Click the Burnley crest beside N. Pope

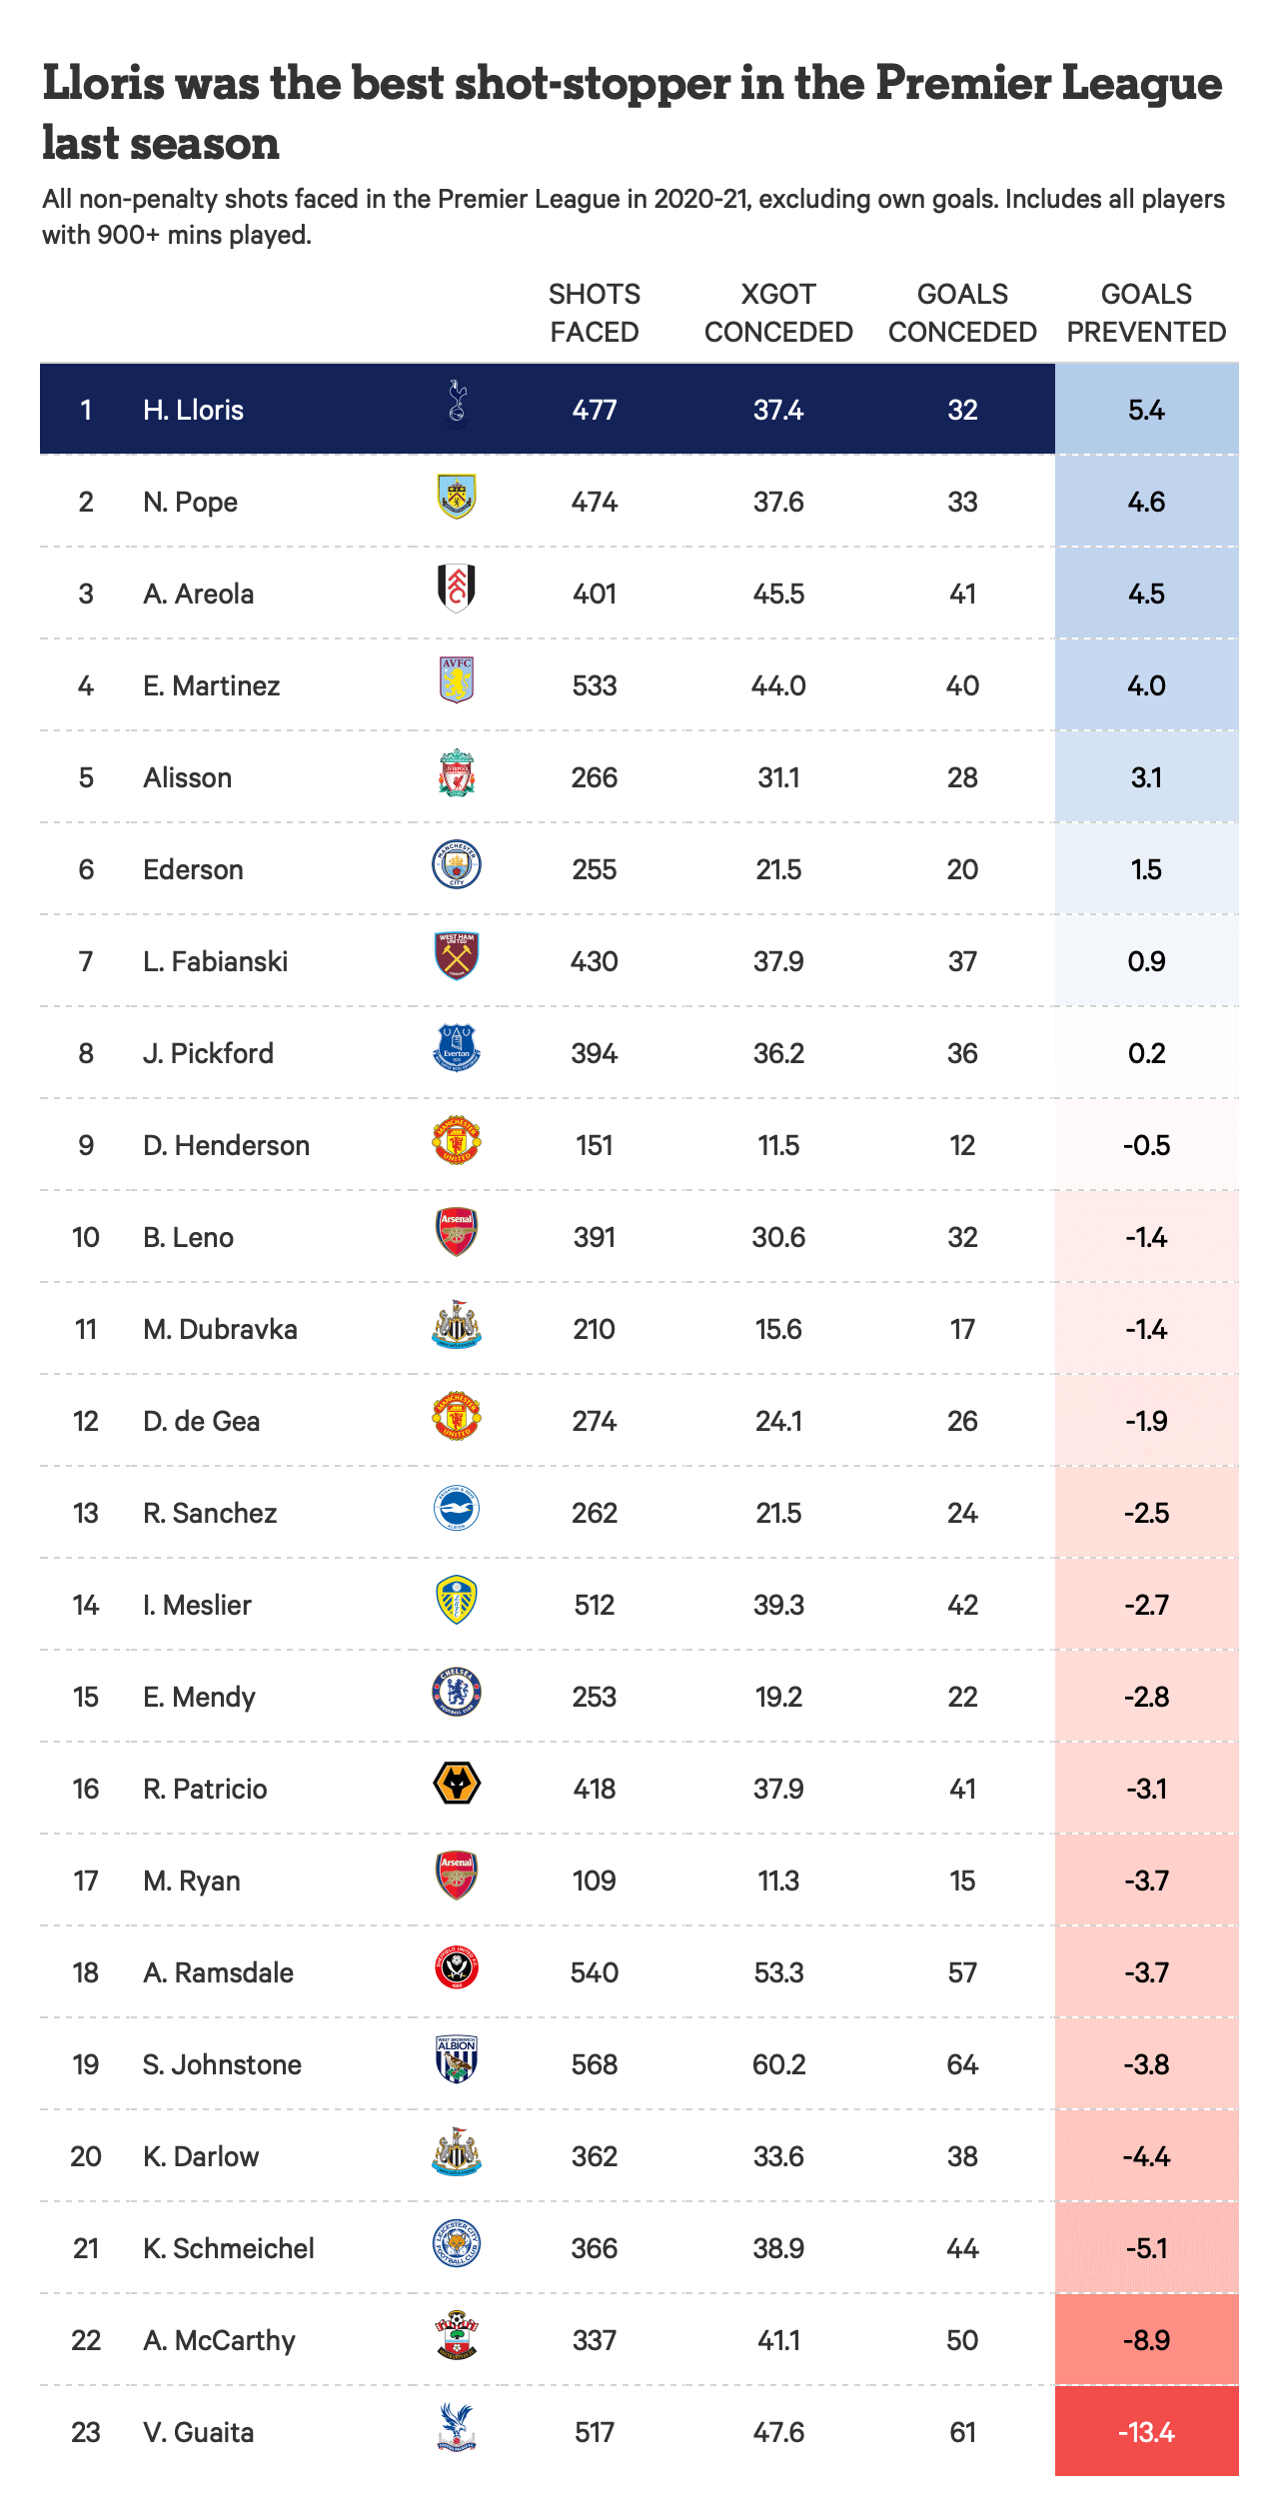point(457,497)
